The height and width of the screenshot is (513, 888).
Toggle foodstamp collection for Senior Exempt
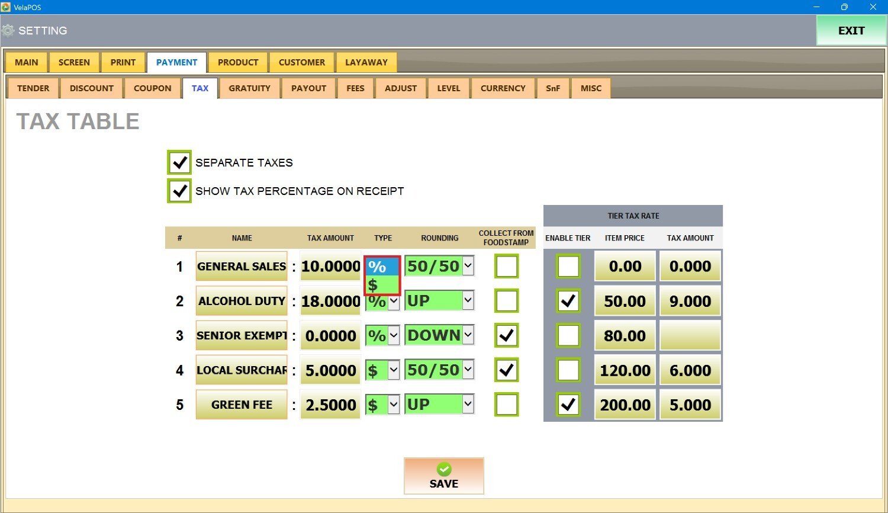506,335
